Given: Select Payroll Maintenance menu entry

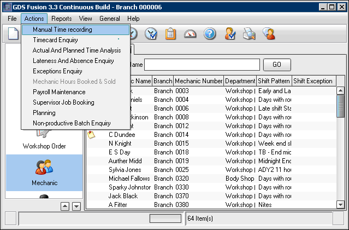Looking at the screenshot, I should pyautogui.click(x=59, y=92).
